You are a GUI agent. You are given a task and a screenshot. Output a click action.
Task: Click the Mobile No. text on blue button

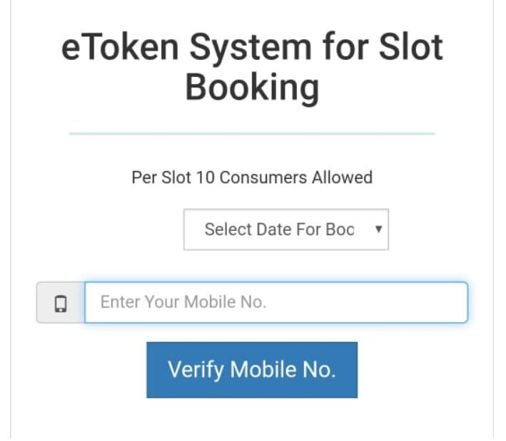tap(283, 369)
